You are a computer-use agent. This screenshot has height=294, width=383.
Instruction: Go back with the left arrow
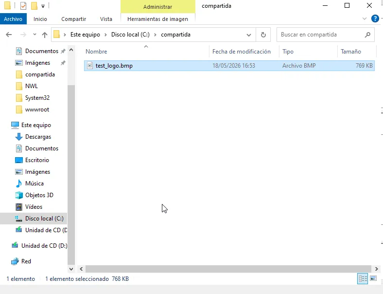pos(9,35)
